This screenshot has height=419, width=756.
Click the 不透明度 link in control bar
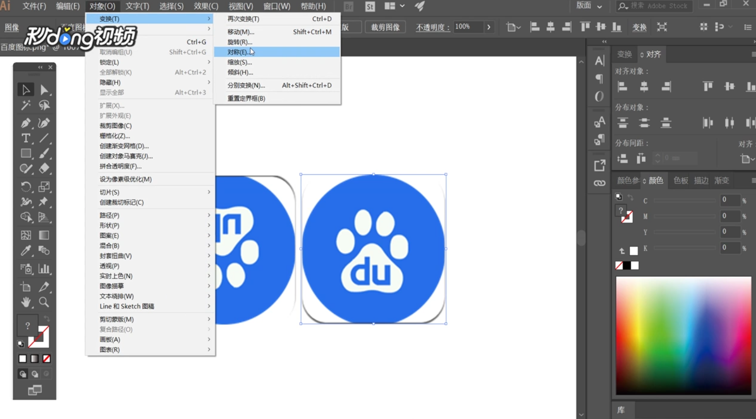433,27
